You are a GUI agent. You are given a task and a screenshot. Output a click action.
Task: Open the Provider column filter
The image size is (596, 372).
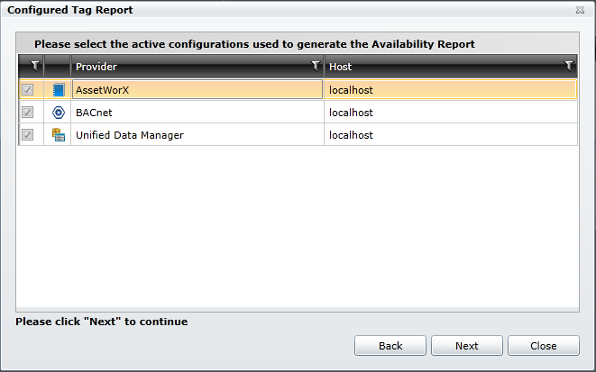[x=315, y=66]
